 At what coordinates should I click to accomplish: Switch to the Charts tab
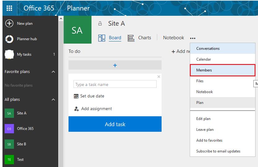tap(145, 38)
